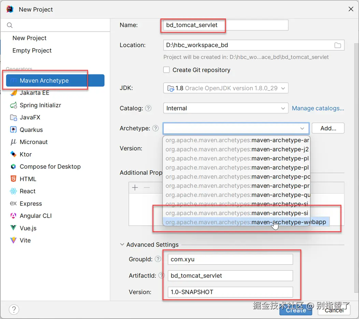
Task: Click the minus icon to remove property
Action: tap(147, 188)
